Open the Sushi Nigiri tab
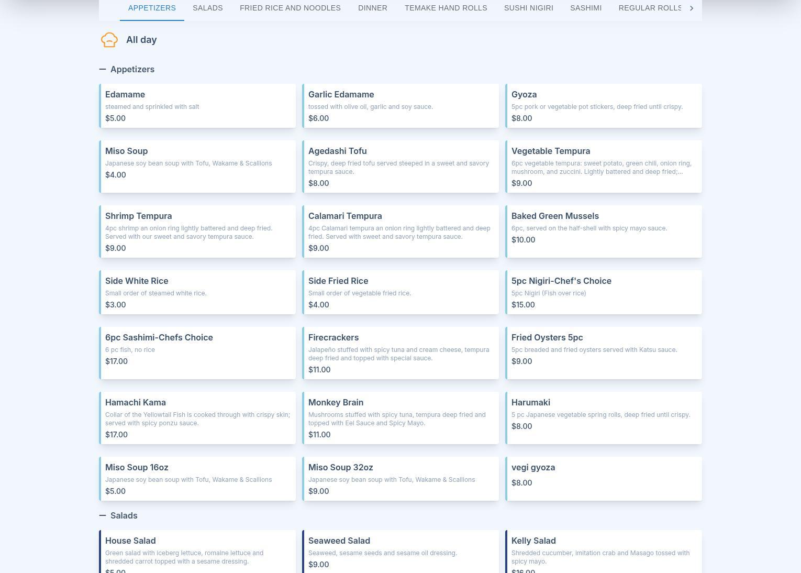 click(x=528, y=8)
